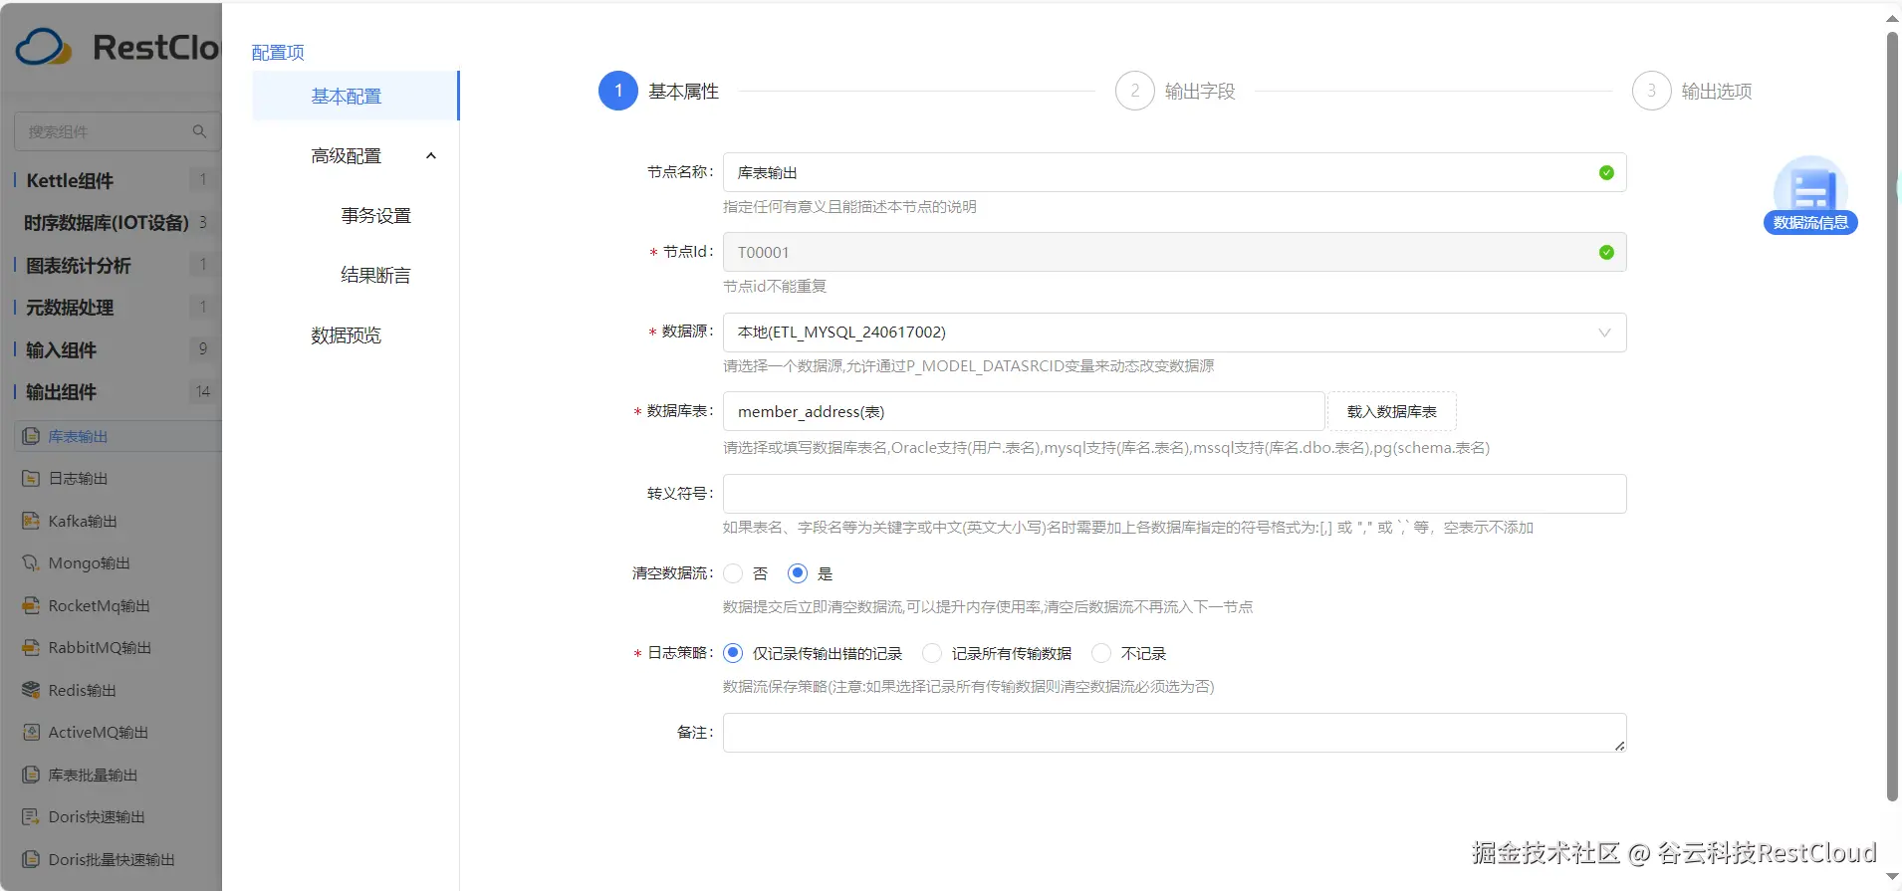This screenshot has width=1902, height=891.
Task: Select 日志输出 label in component list
Action: [79, 479]
